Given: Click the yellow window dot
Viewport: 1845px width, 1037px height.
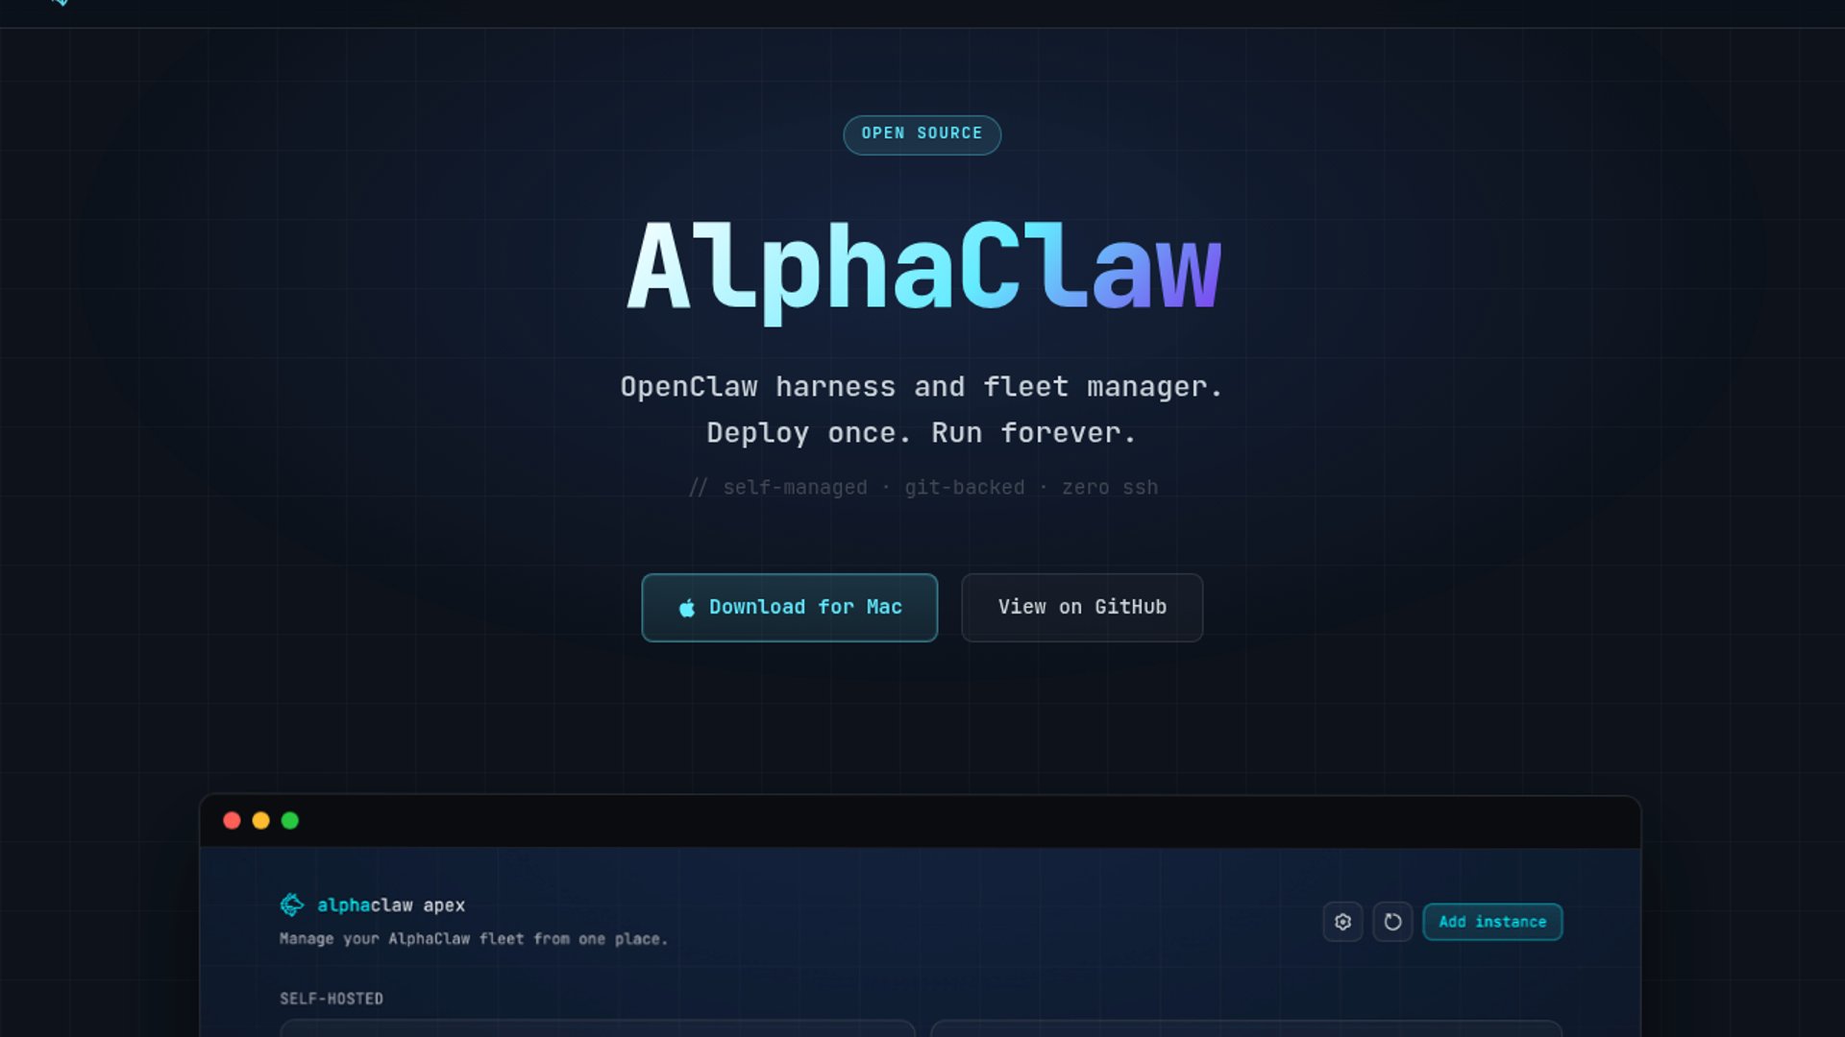Looking at the screenshot, I should click(260, 820).
